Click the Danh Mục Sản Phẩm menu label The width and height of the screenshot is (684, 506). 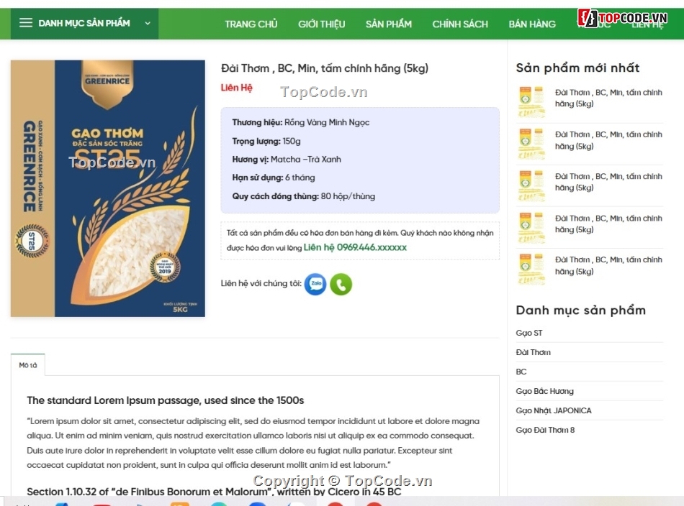pos(84,23)
